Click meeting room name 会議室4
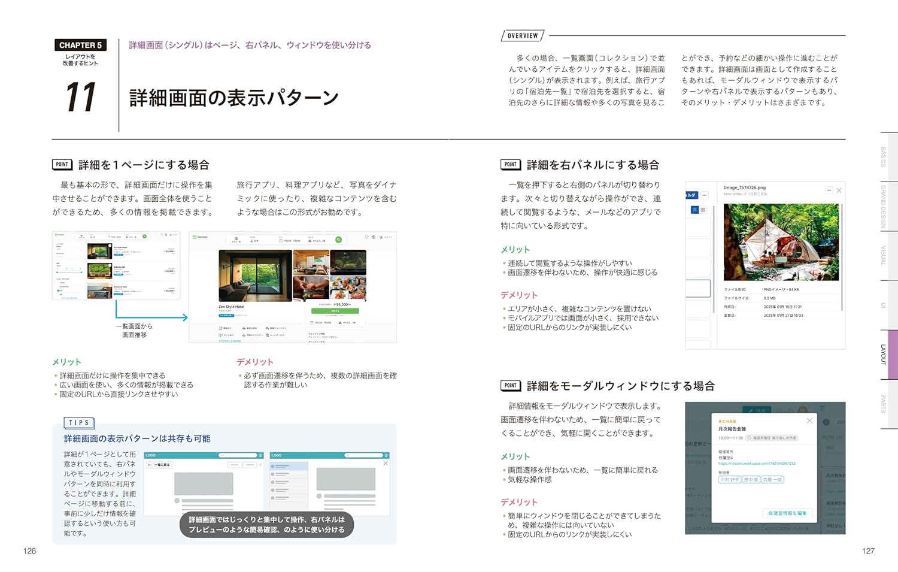The image size is (898, 572). 726,458
